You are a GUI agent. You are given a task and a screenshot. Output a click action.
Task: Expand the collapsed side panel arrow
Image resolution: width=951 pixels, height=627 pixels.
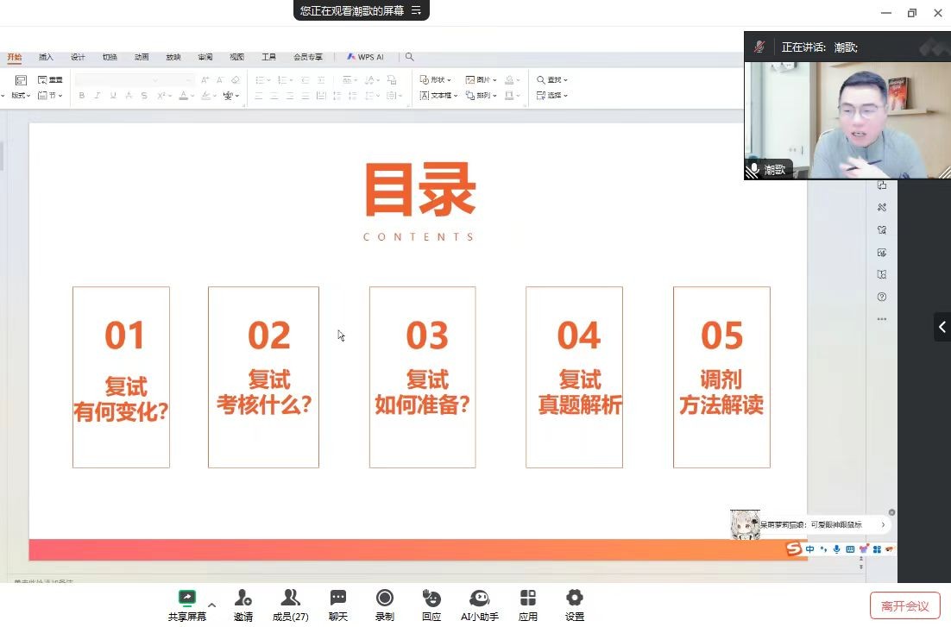[942, 327]
